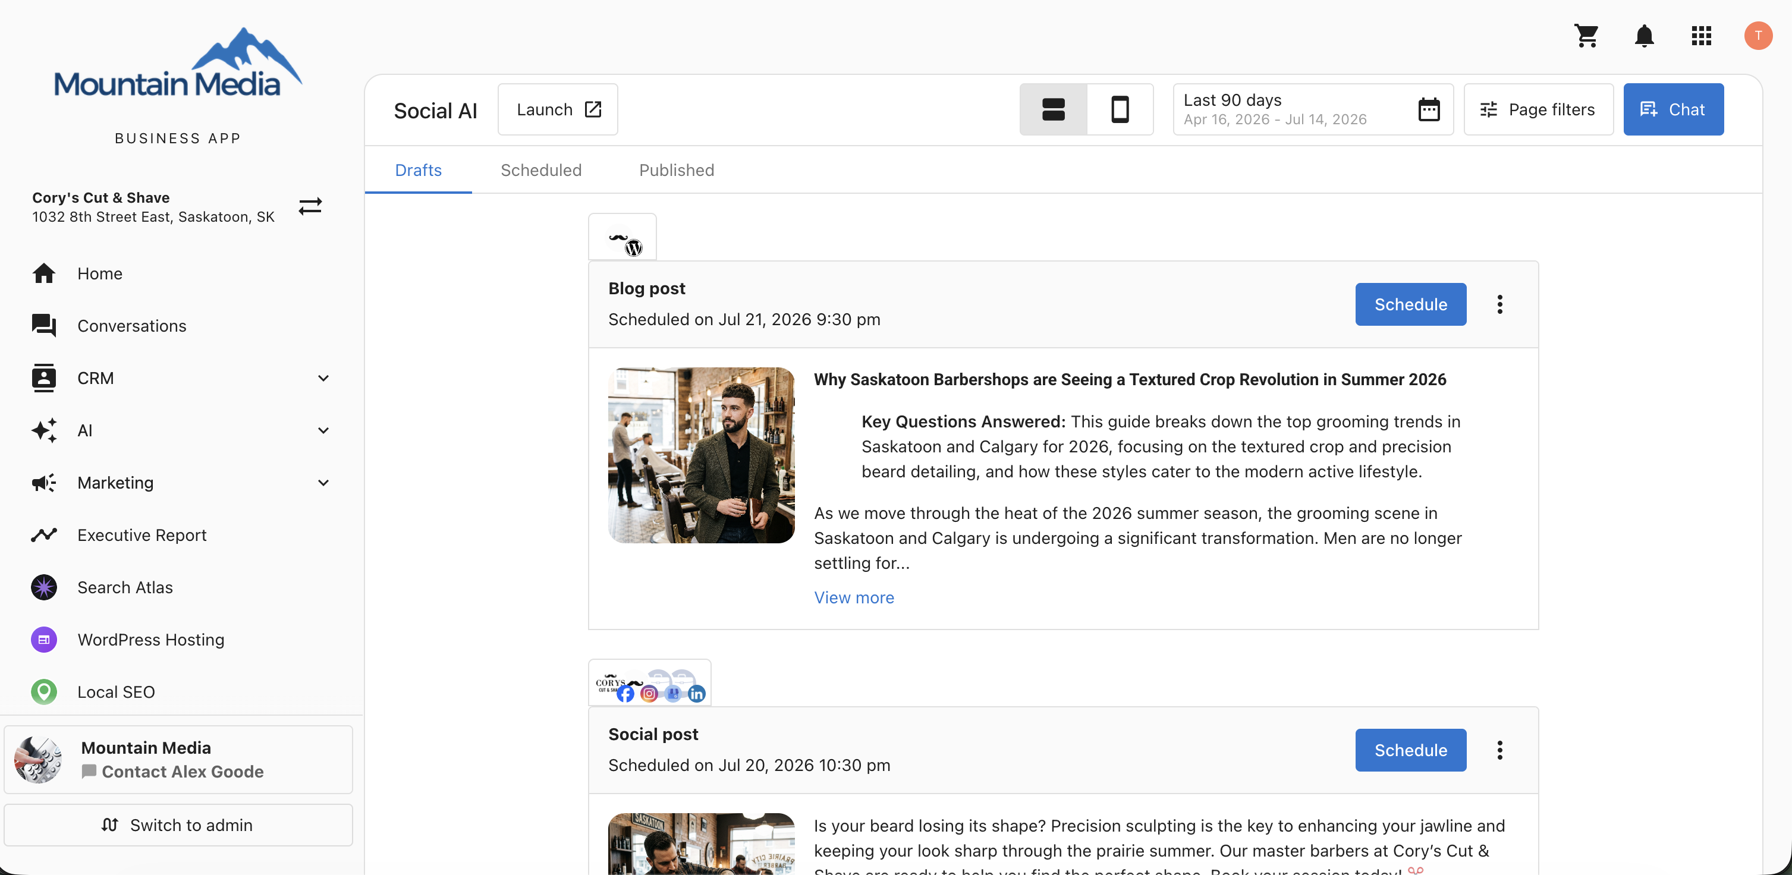Click the WordPress account badge on blog post
1792x875 pixels.
click(633, 247)
